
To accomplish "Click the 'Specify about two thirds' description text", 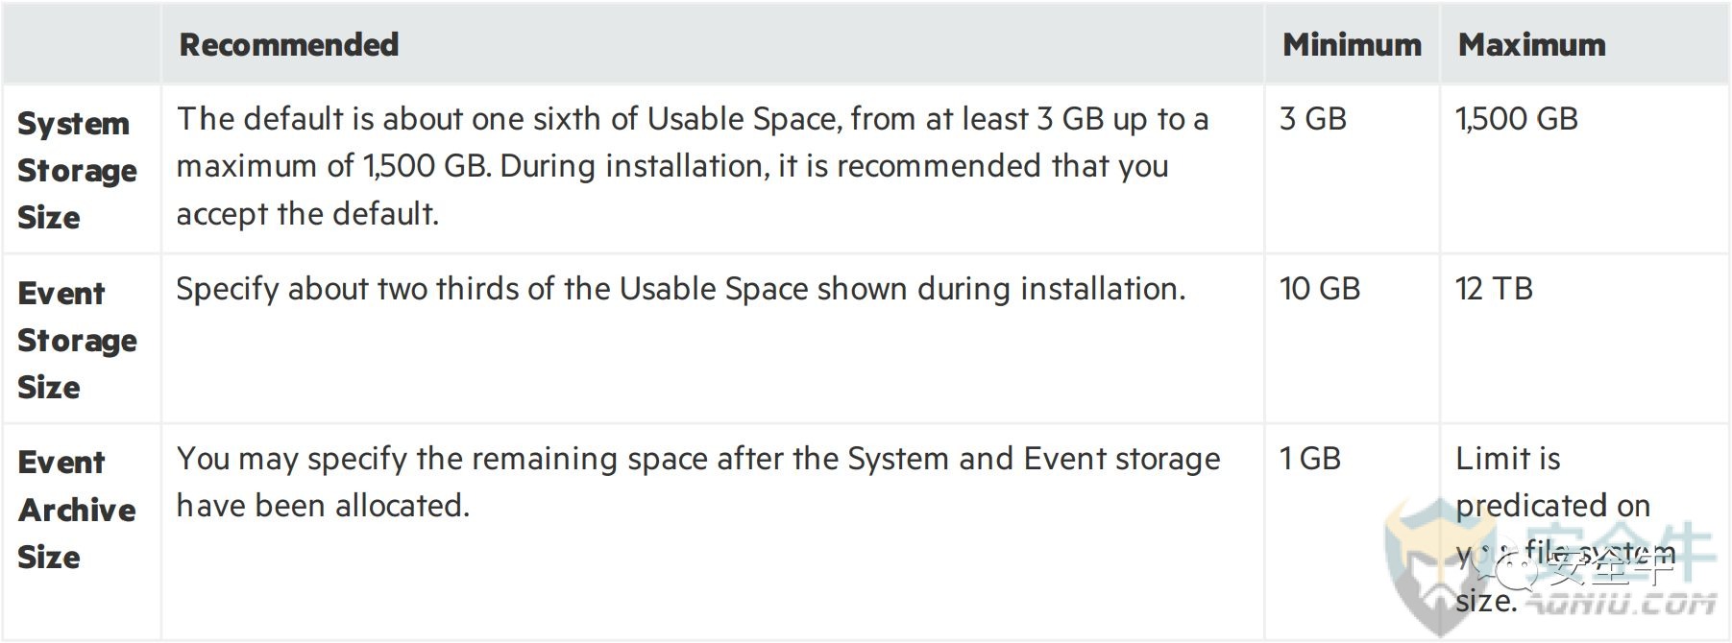I will pyautogui.click(x=681, y=289).
